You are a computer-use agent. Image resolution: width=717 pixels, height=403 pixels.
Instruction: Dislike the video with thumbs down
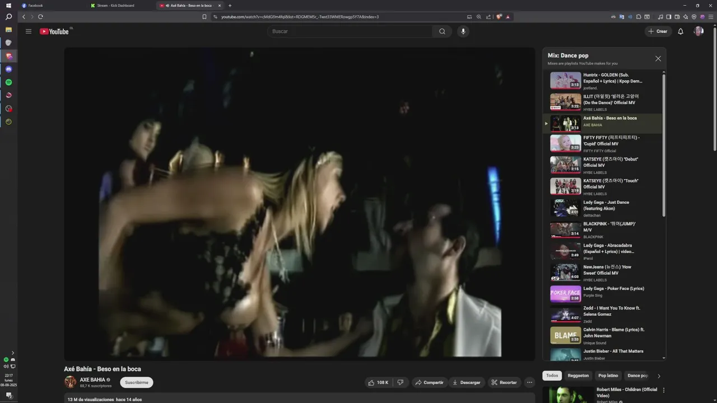pyautogui.click(x=401, y=382)
